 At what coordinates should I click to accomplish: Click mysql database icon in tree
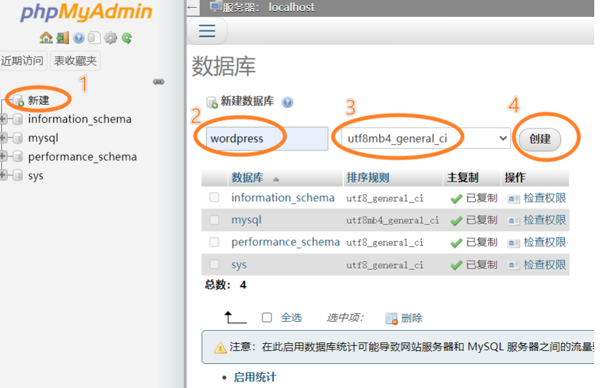pyautogui.click(x=18, y=137)
